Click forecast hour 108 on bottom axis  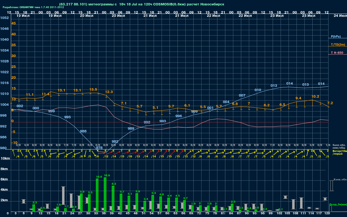click(x=295, y=214)
